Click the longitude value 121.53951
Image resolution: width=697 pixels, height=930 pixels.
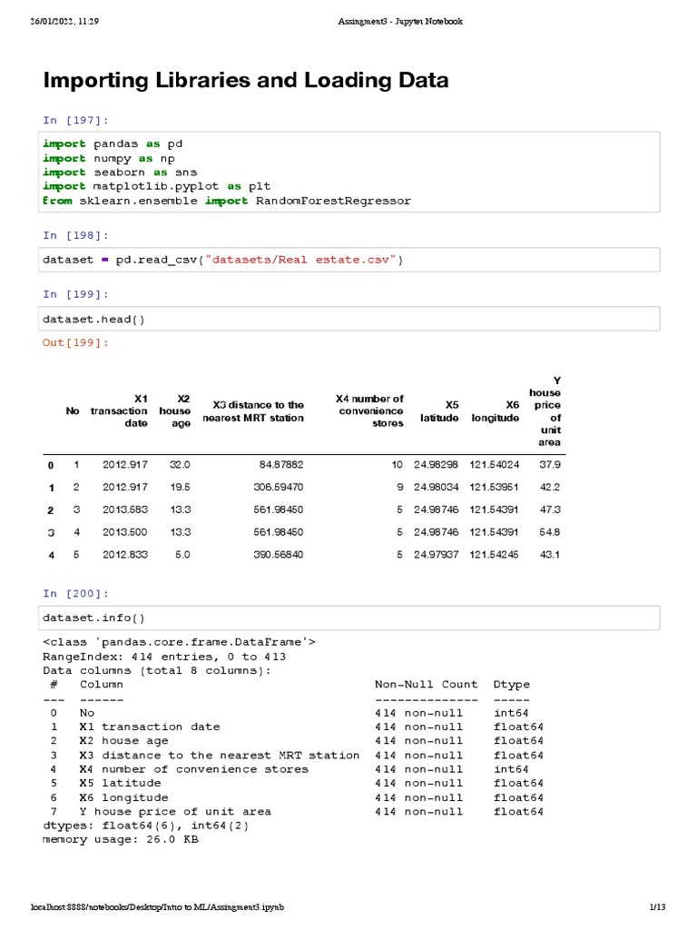coord(495,487)
